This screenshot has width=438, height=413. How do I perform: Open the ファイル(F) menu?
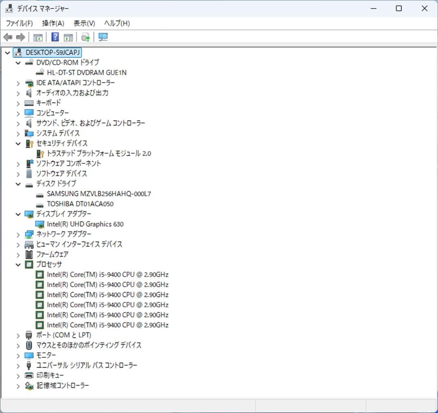coord(19,23)
